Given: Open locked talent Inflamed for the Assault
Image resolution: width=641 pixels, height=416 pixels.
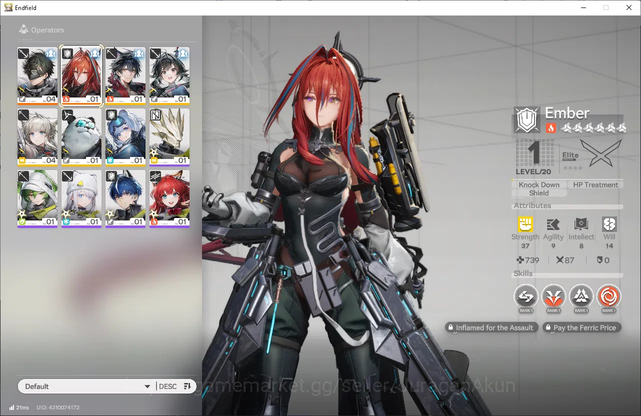Looking at the screenshot, I should point(492,328).
